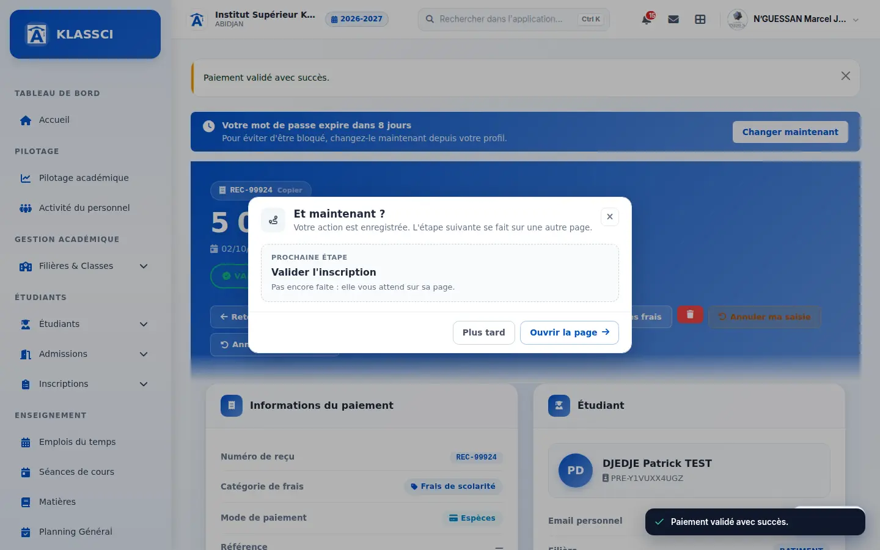Viewport: 880px width, 550px height.
Task: Open Matières menu item
Action: pyautogui.click(x=85, y=502)
